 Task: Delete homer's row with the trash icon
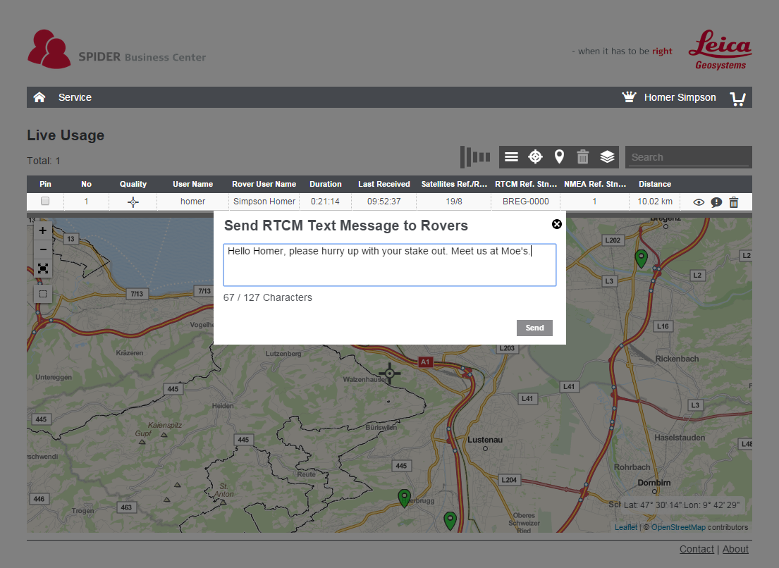pos(734,202)
